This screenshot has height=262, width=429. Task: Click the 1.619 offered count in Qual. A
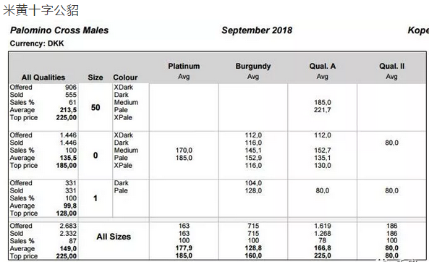(323, 226)
